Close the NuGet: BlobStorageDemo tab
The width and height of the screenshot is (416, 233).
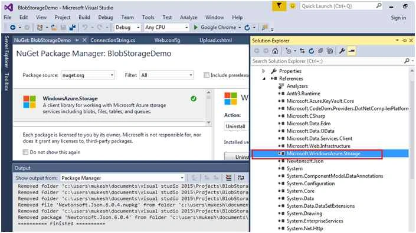[84, 40]
